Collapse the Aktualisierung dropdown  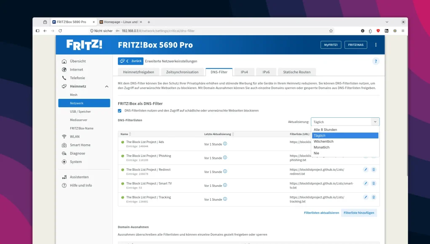point(375,122)
